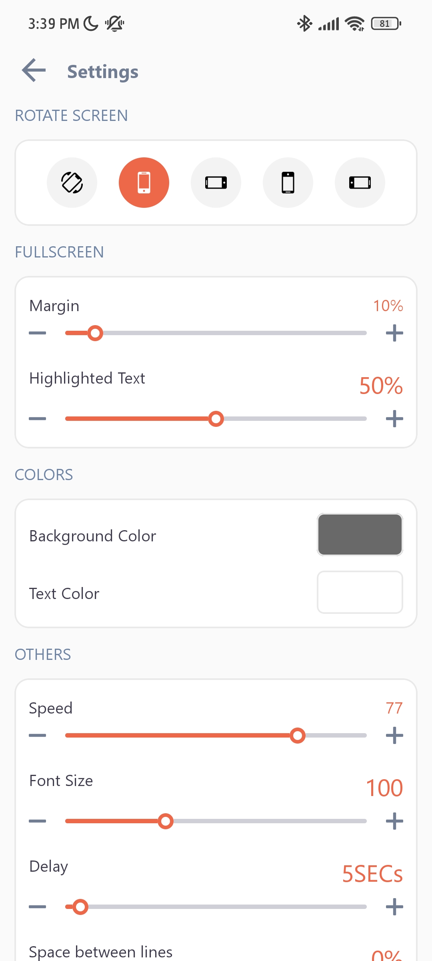This screenshot has height=961, width=432.
Task: Tap the Margin slider track
Action: tap(216, 333)
